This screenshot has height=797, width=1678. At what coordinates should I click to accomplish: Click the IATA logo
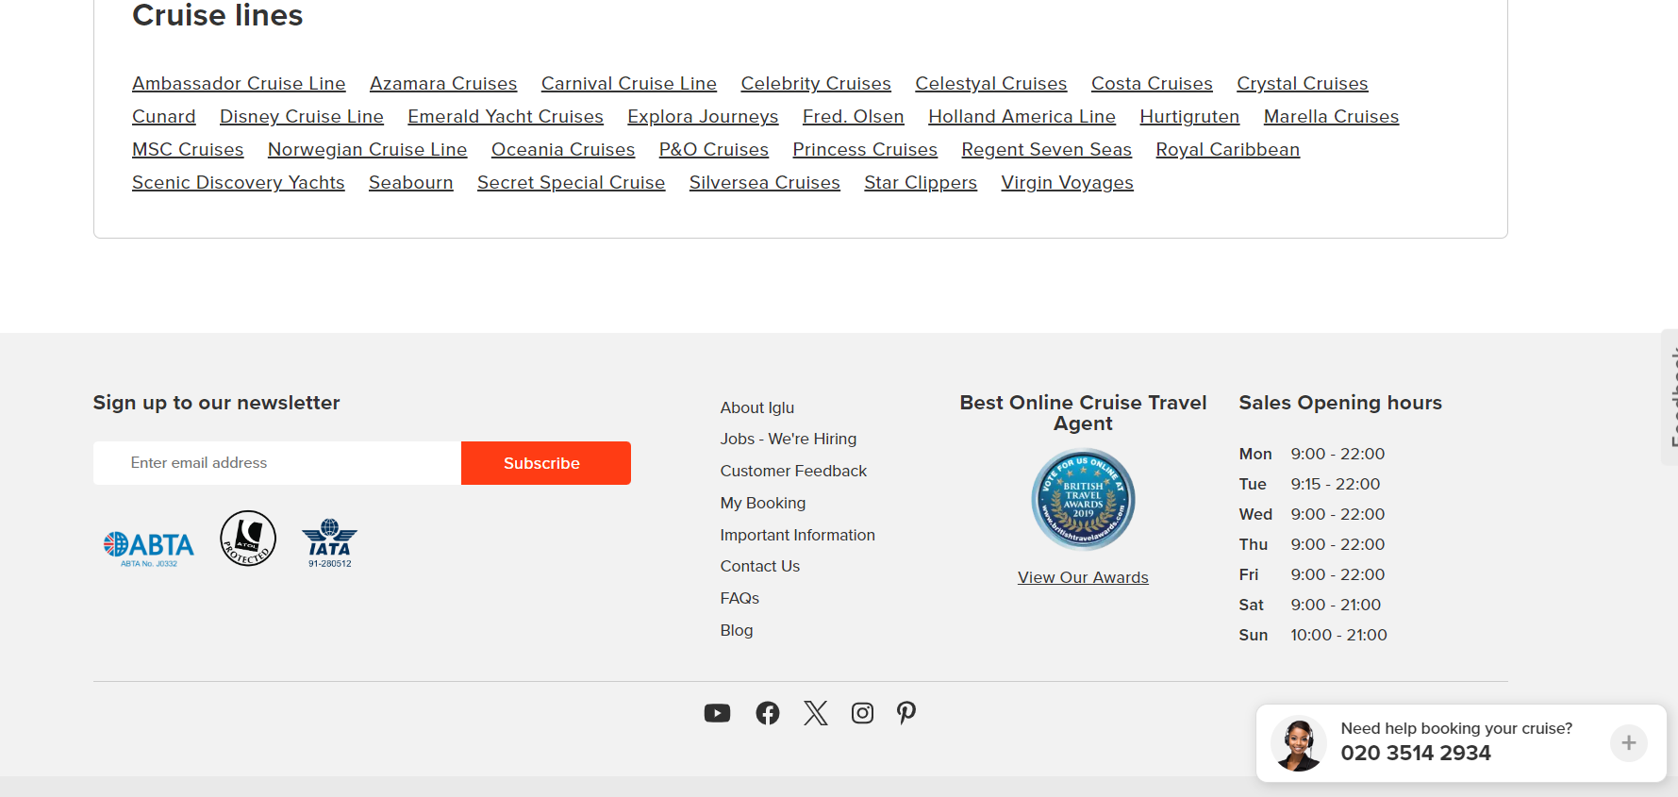click(x=329, y=542)
